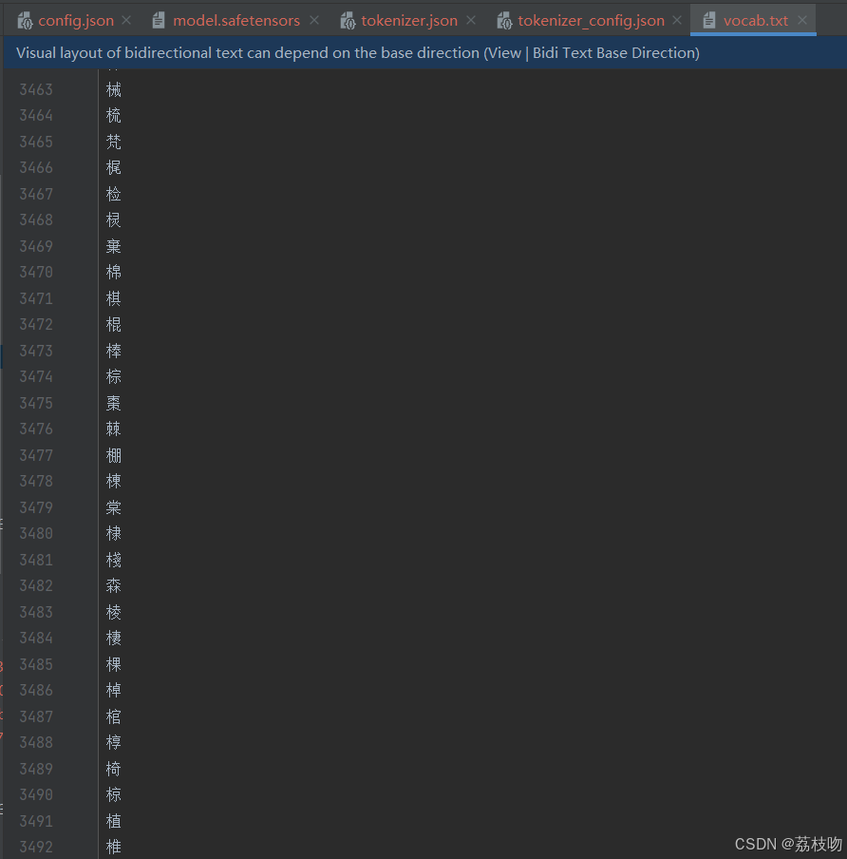This screenshot has height=859, width=847.
Task: Click line number 3464 in gutter
Action: point(36,116)
